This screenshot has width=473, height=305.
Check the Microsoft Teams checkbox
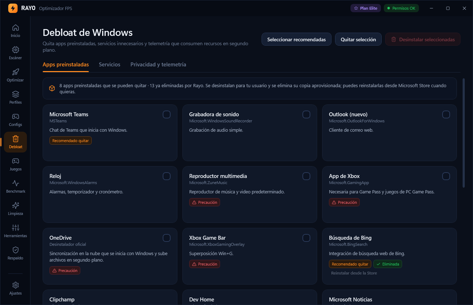[167, 114]
